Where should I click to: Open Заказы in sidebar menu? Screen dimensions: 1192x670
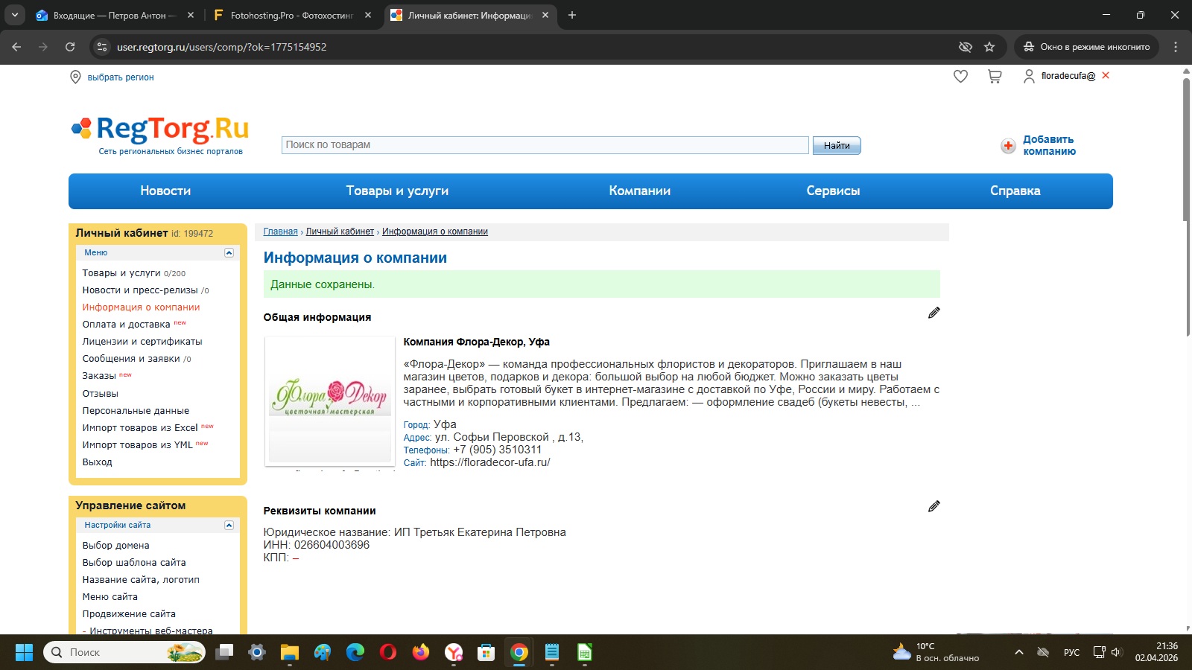(99, 376)
